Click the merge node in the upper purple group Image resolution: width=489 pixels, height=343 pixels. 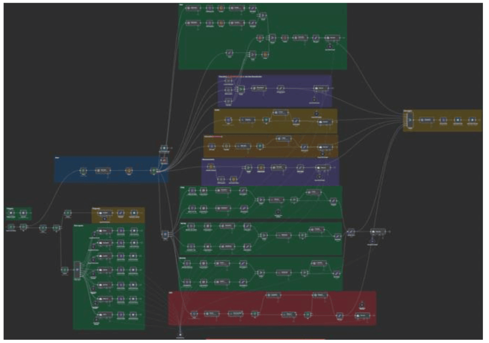click(x=241, y=89)
